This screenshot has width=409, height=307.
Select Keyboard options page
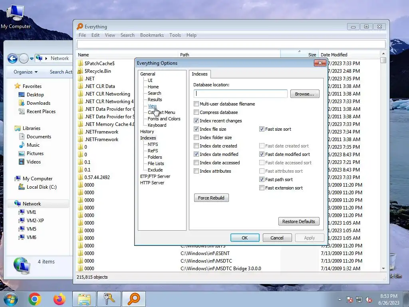[157, 125]
